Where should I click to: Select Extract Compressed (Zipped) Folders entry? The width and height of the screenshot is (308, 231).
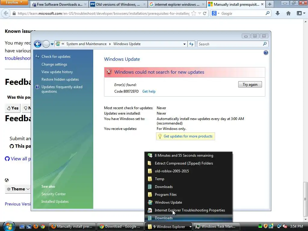click(188, 163)
